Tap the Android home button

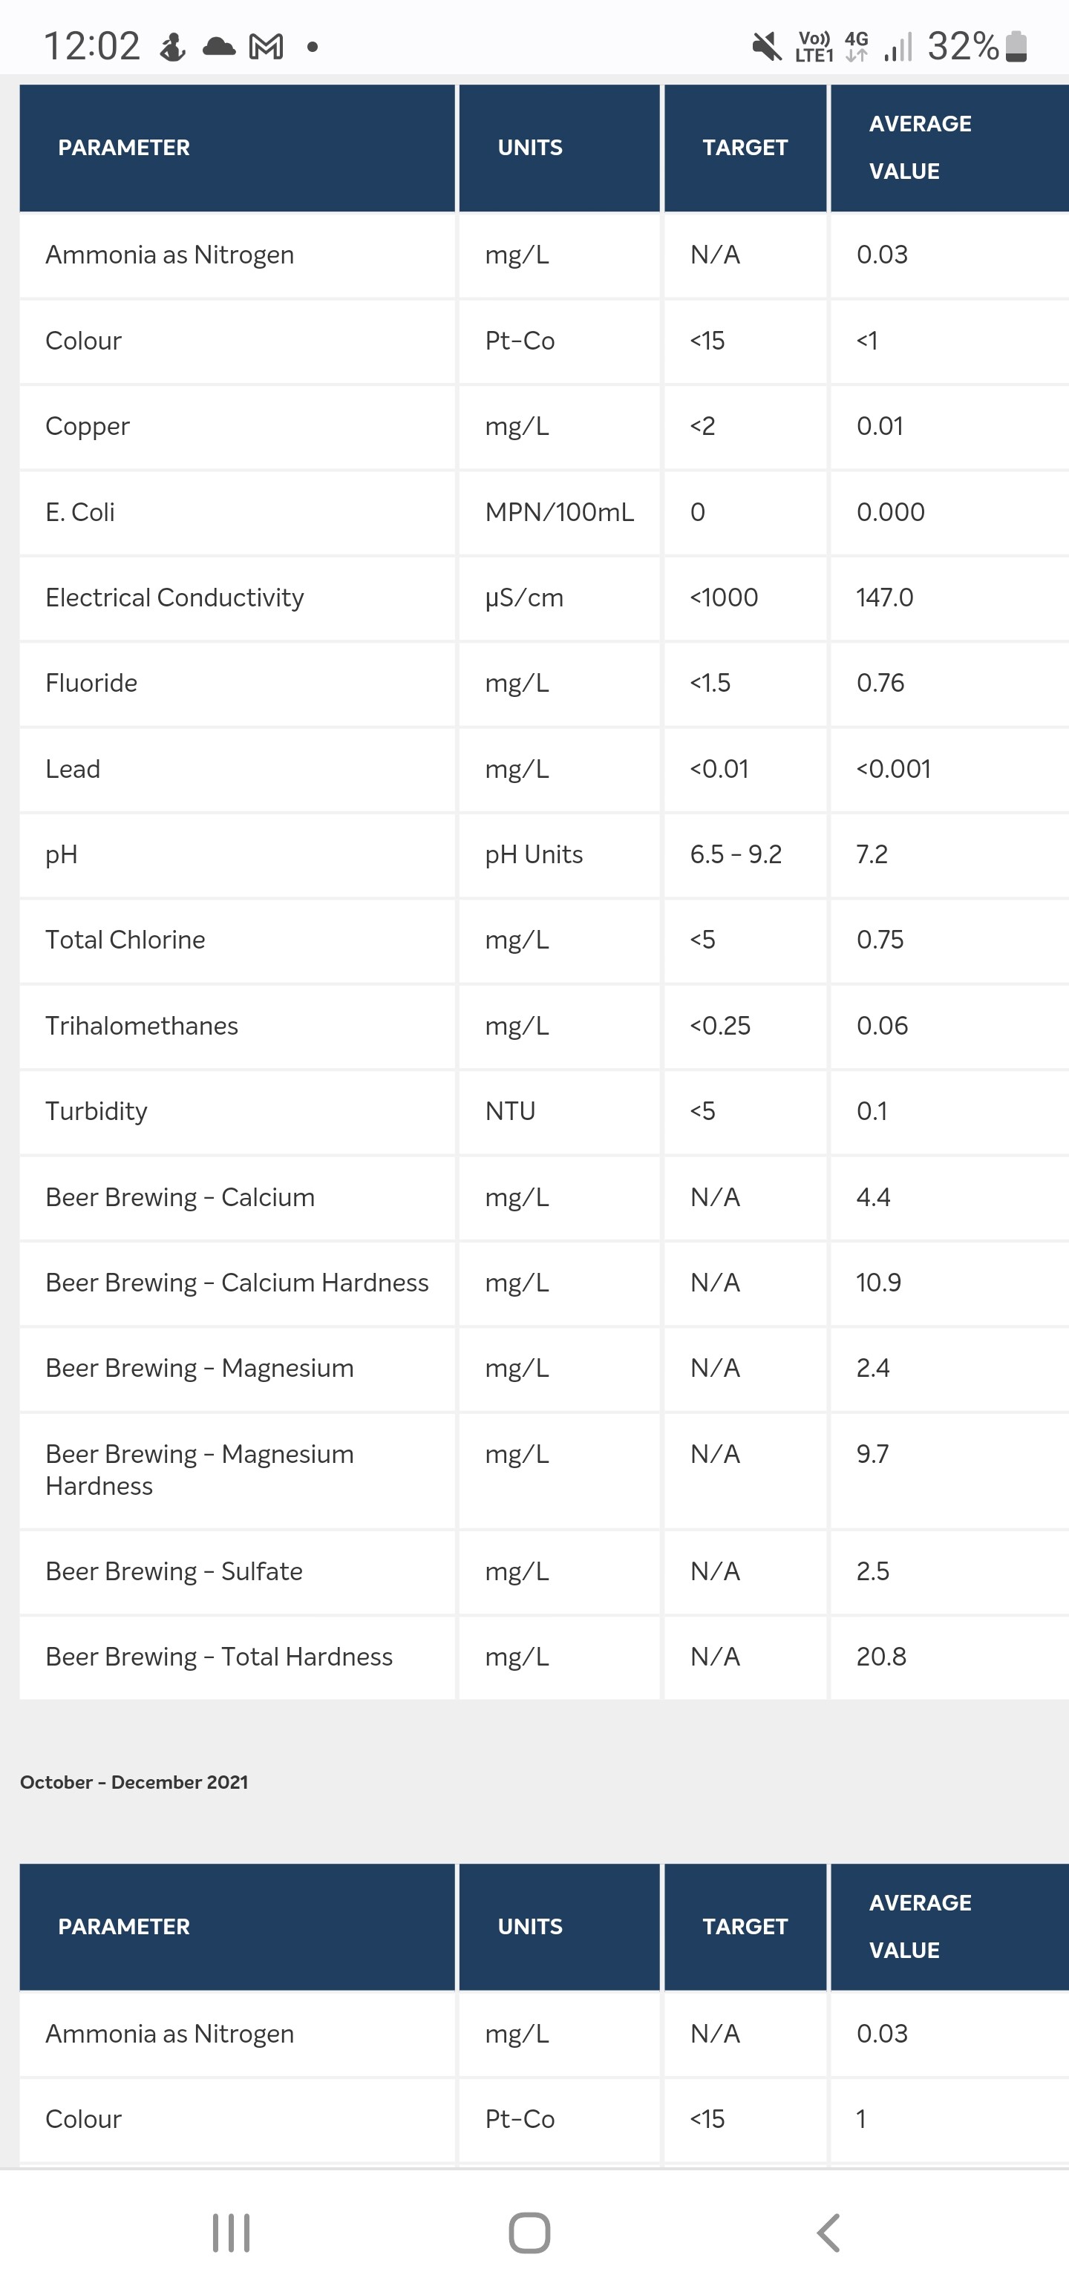(x=529, y=2233)
